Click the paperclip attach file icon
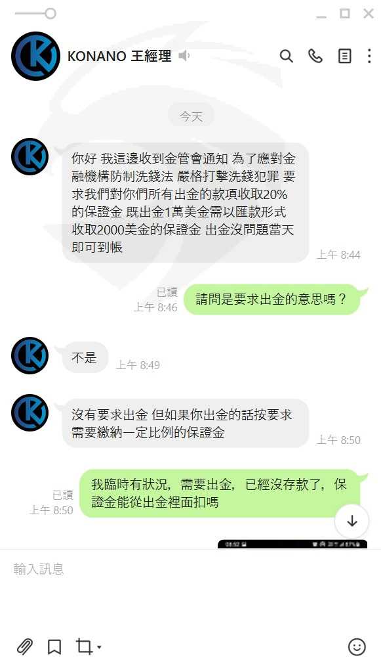Image resolution: width=381 pixels, height=662 pixels. coord(24,646)
